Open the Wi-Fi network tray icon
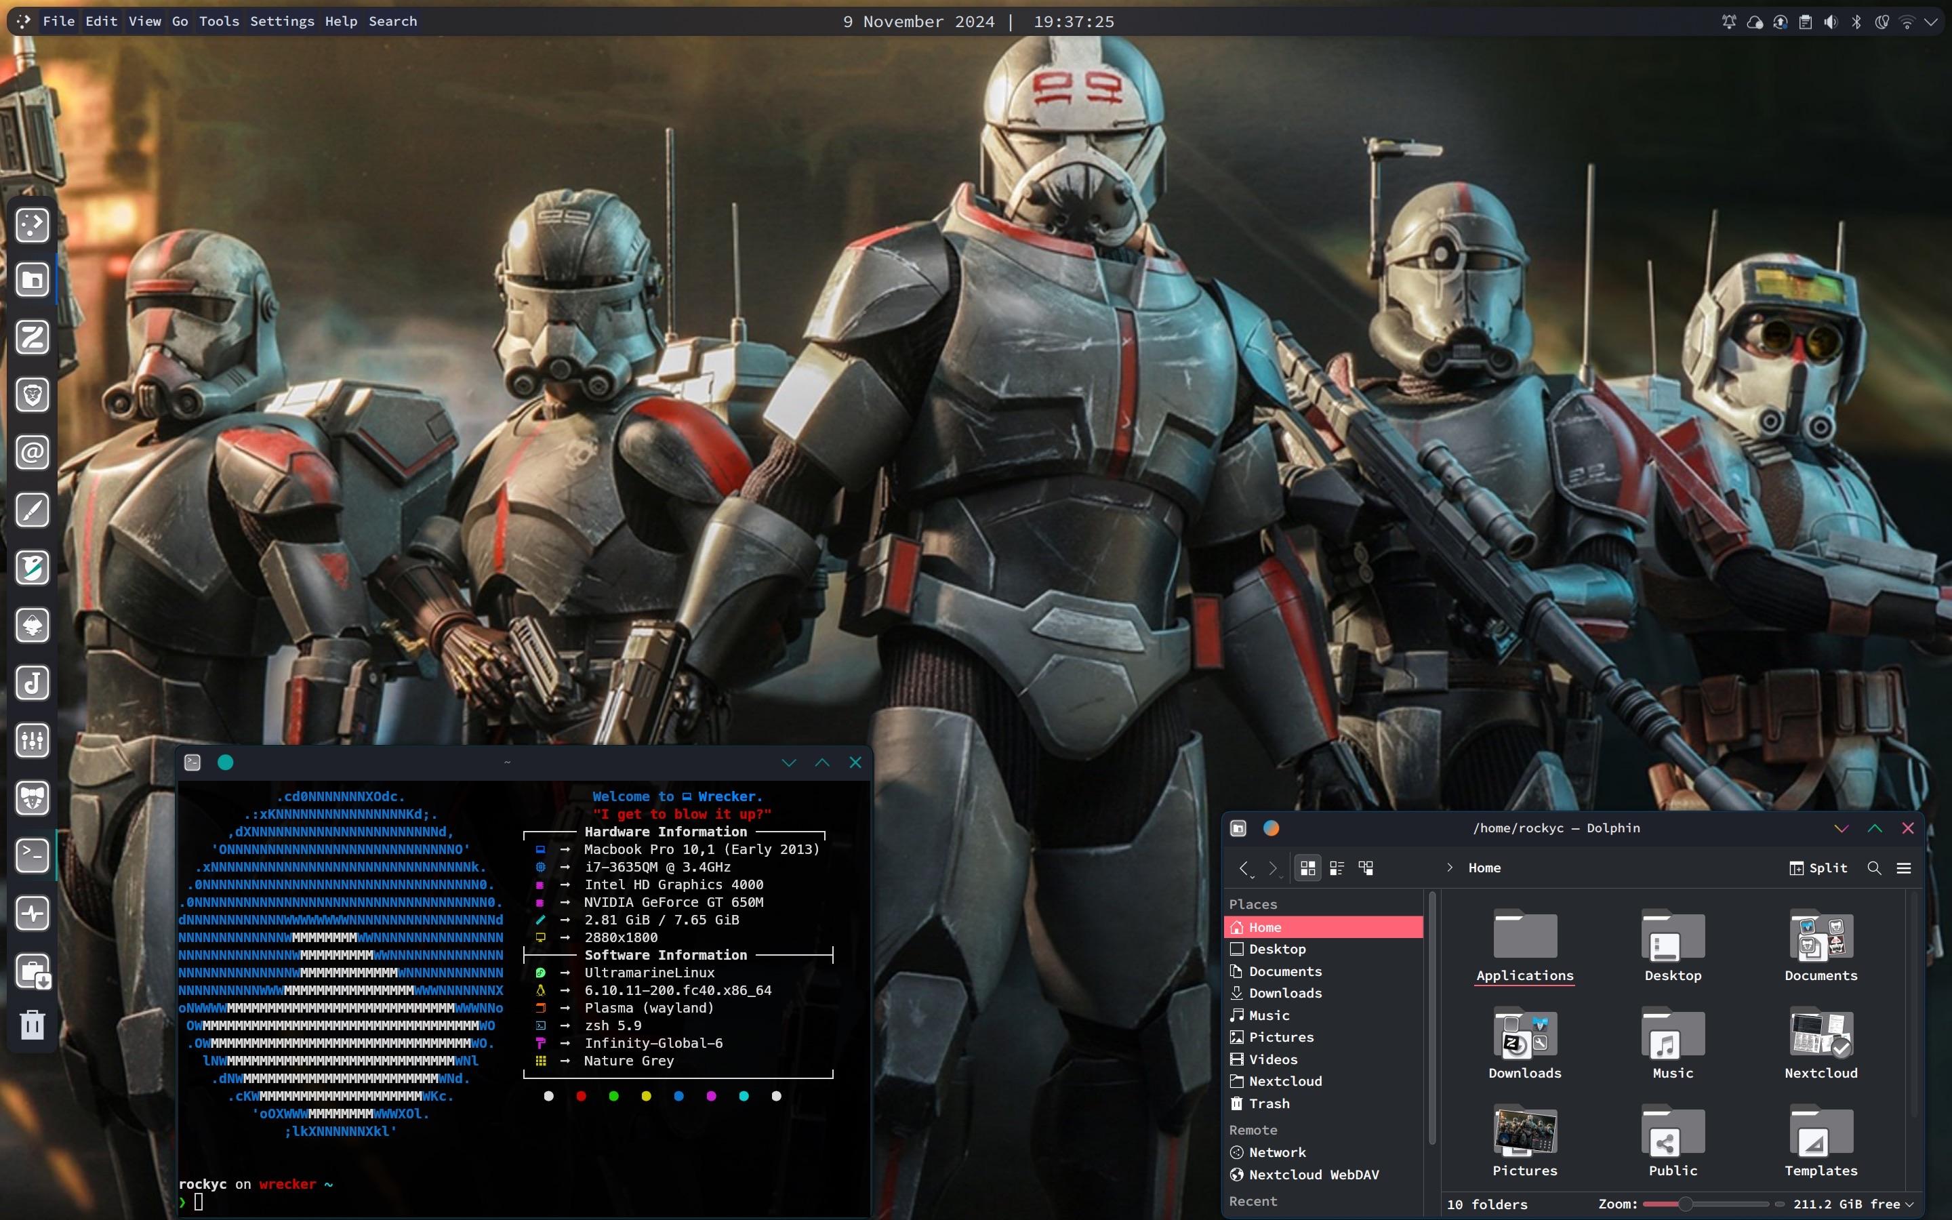Screen dimensions: 1952x1220 1907,22
